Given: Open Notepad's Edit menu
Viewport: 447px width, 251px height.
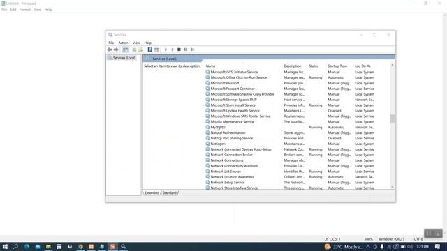Looking at the screenshot, I should tap(13, 10).
